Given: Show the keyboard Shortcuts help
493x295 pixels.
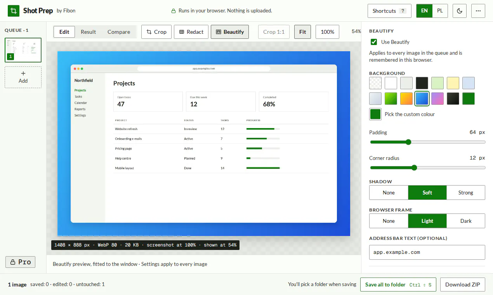Looking at the screenshot, I should (x=390, y=11).
